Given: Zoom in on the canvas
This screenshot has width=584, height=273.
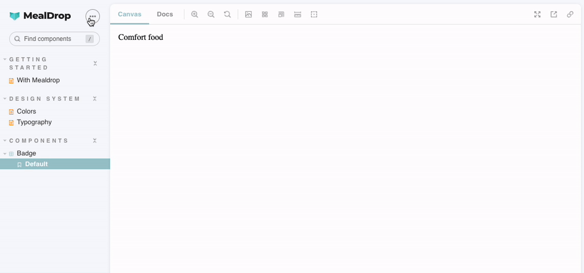Looking at the screenshot, I should pyautogui.click(x=194, y=15).
